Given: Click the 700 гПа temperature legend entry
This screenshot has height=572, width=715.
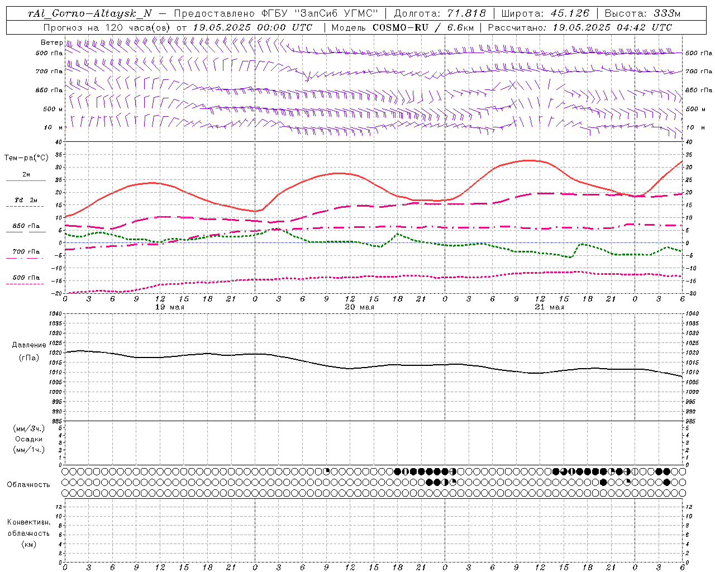Looking at the screenshot, I should [x=26, y=252].
